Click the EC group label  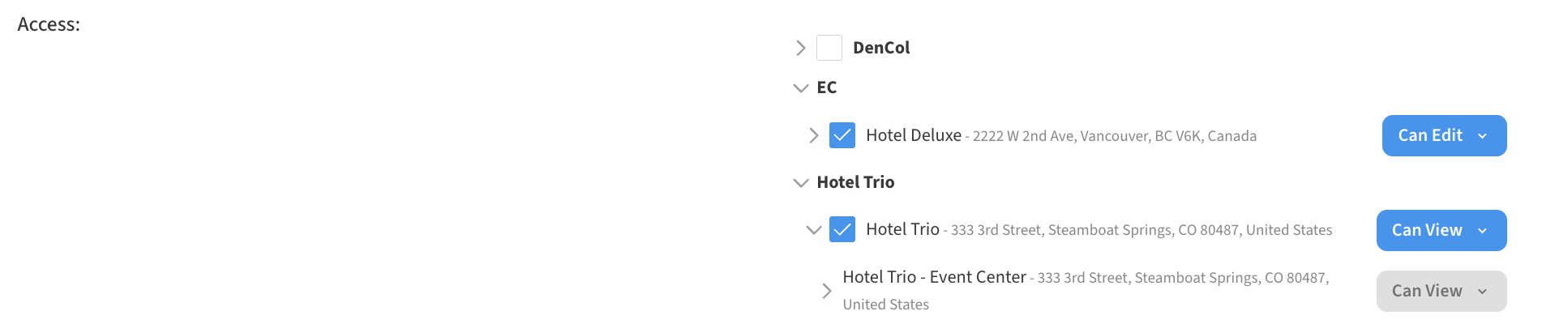point(827,87)
